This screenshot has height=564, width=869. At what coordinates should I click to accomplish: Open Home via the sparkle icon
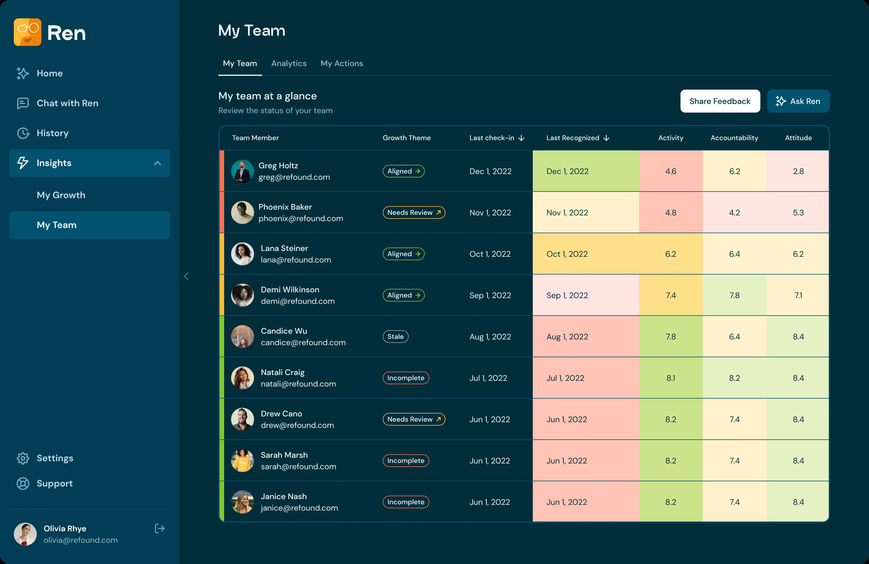click(x=23, y=73)
